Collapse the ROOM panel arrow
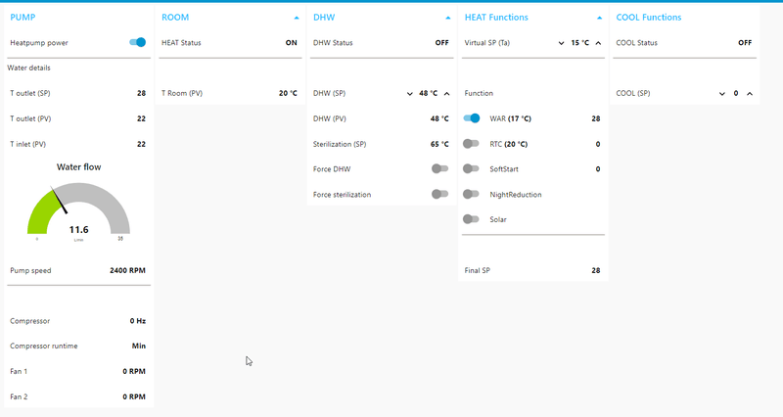This screenshot has width=783, height=417. pos(297,18)
